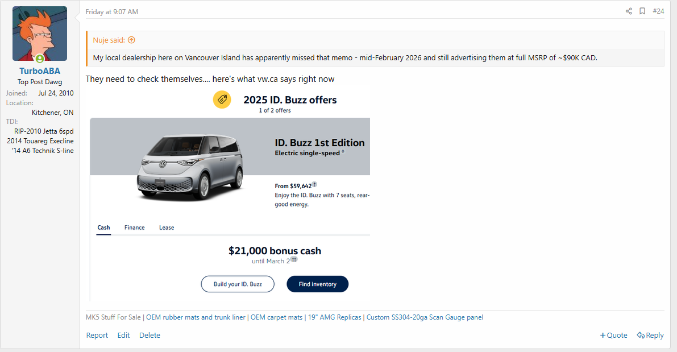
Task: Click the 'Electric single-speed' subtitle
Action: pyautogui.click(x=308, y=154)
